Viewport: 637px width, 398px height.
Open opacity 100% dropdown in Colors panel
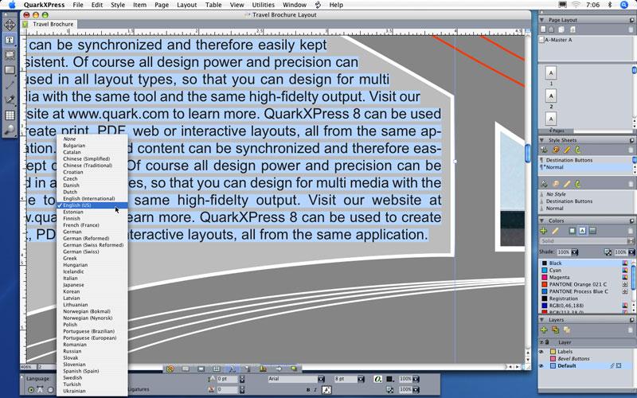631,252
